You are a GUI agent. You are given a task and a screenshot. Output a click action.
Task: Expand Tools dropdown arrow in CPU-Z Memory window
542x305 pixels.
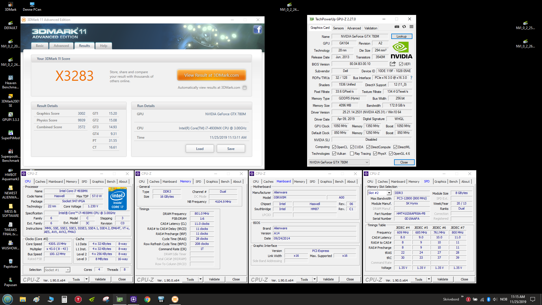click(x=200, y=279)
